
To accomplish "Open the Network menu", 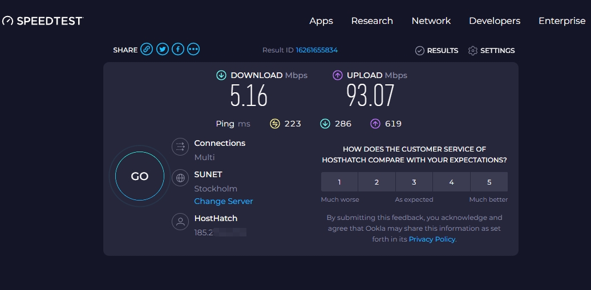I will click(431, 21).
